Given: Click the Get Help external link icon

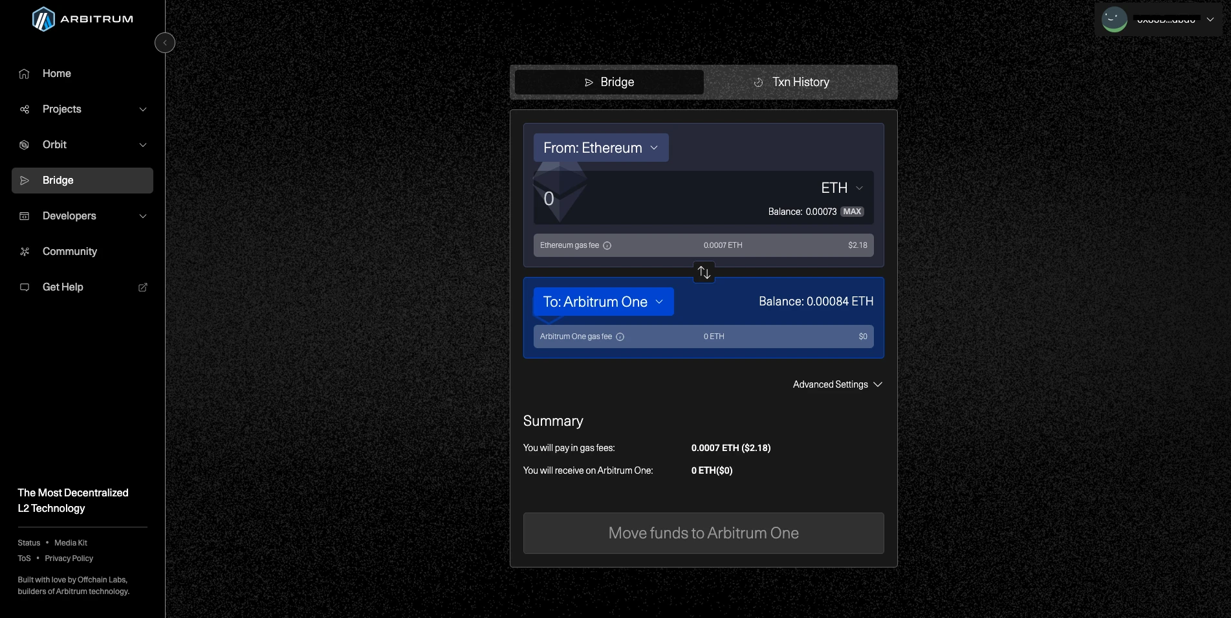Looking at the screenshot, I should pyautogui.click(x=143, y=287).
